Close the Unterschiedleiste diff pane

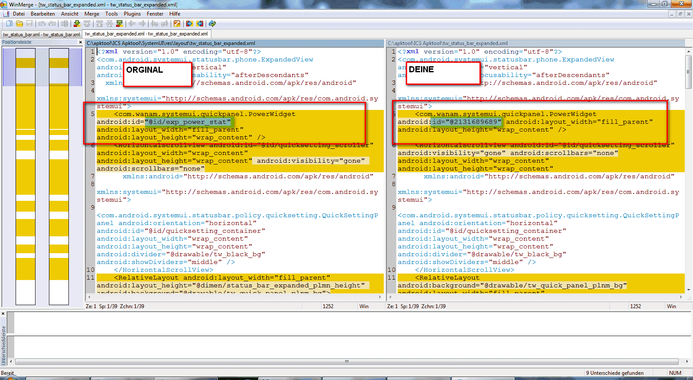click(3, 313)
